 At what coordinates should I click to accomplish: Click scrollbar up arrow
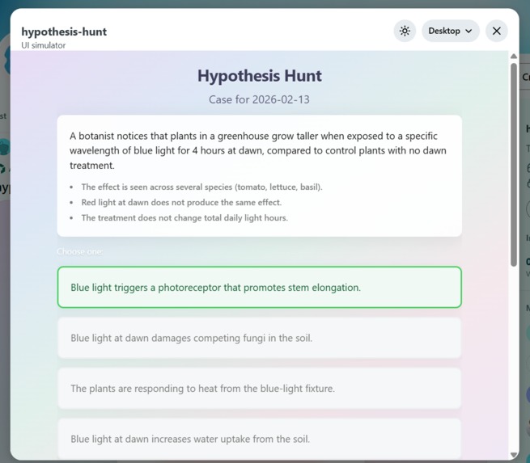point(514,56)
